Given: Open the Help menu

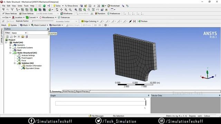Looking at the screenshot, I should pyautogui.click(x=32, y=6).
